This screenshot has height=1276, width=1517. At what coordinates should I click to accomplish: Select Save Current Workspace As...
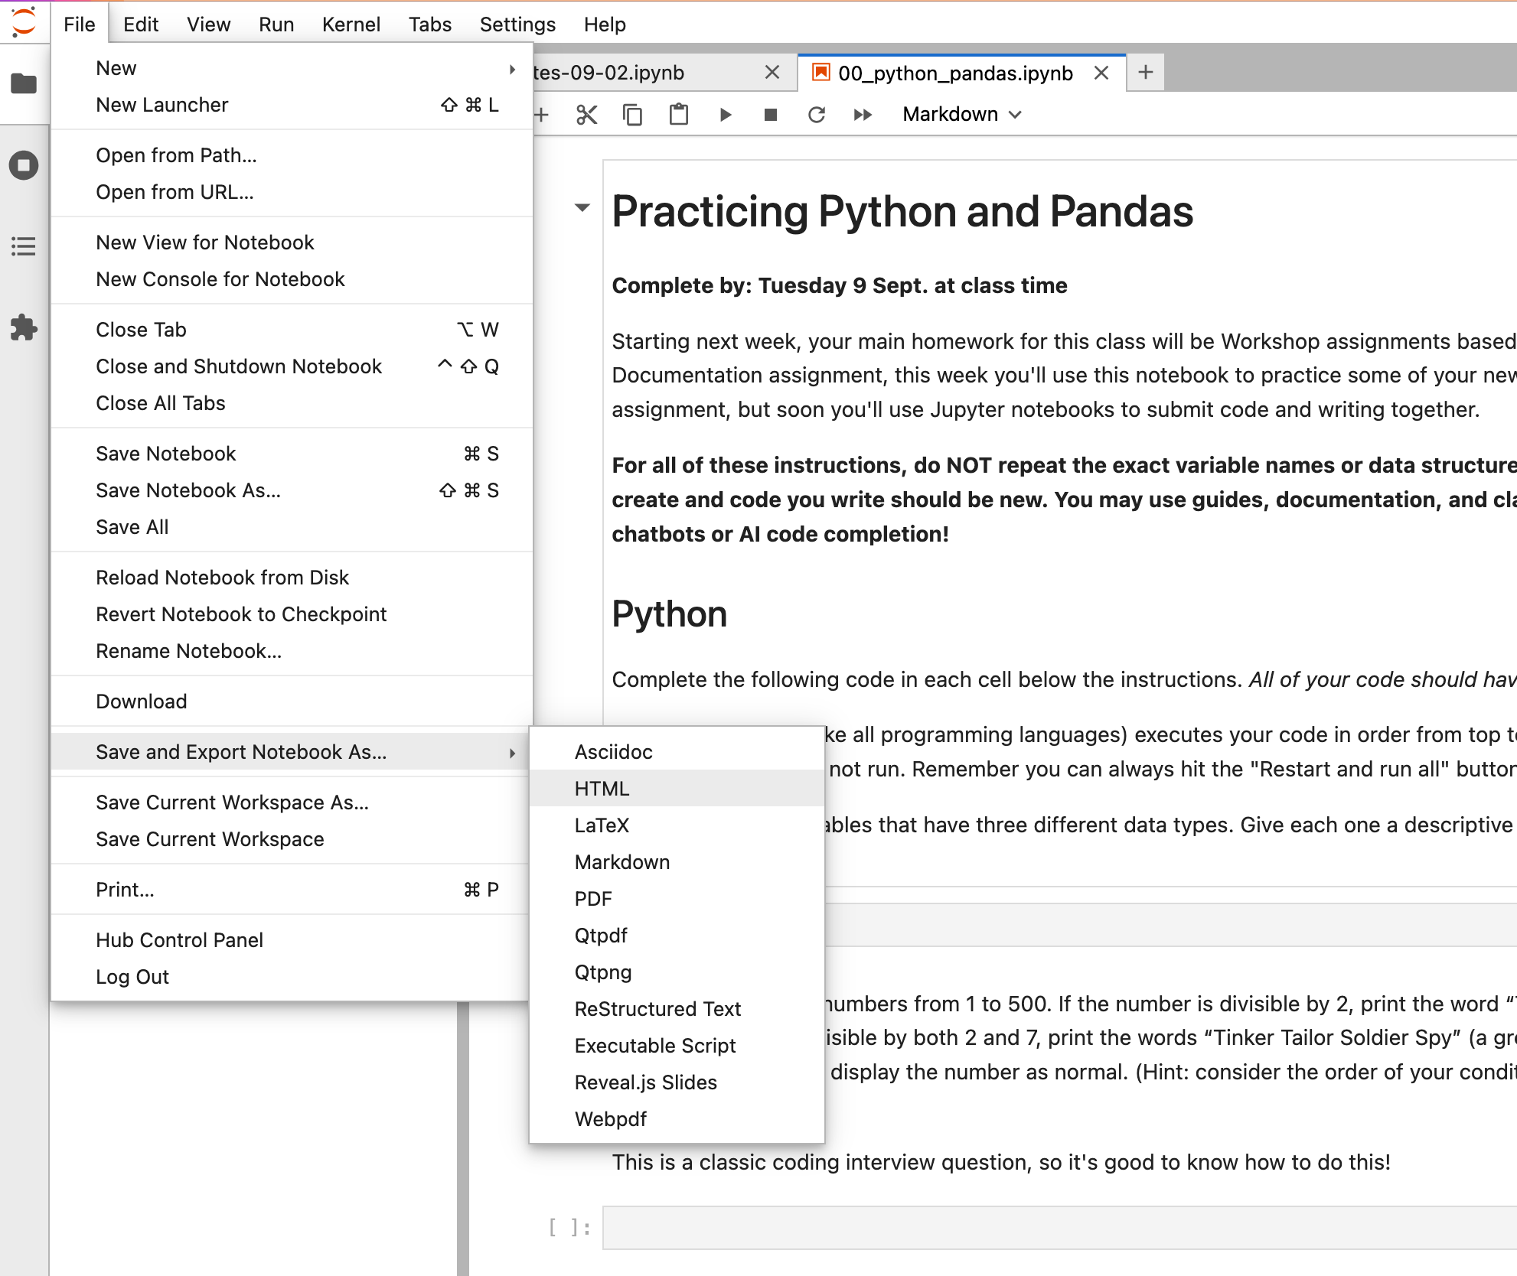pos(292,802)
